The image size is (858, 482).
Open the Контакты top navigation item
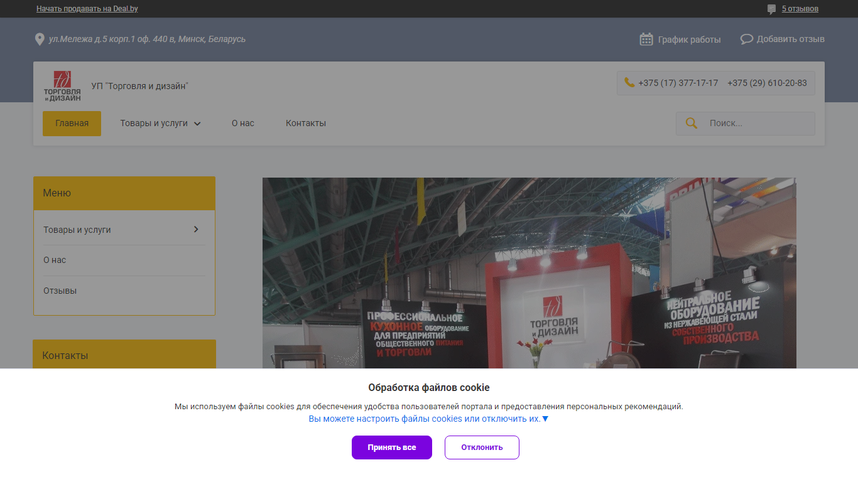point(306,123)
